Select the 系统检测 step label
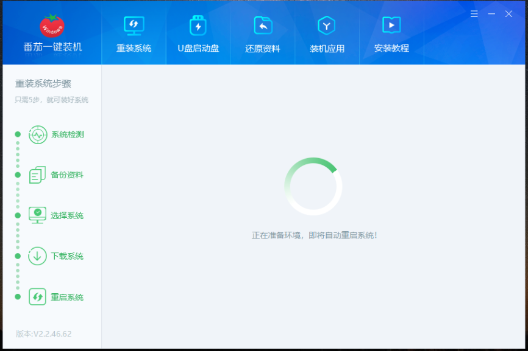Viewport: 528px width, 351px height. pos(68,134)
